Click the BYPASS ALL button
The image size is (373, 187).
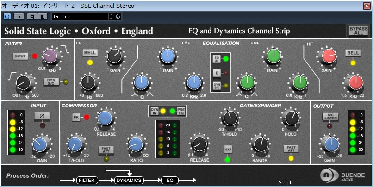(x=359, y=31)
